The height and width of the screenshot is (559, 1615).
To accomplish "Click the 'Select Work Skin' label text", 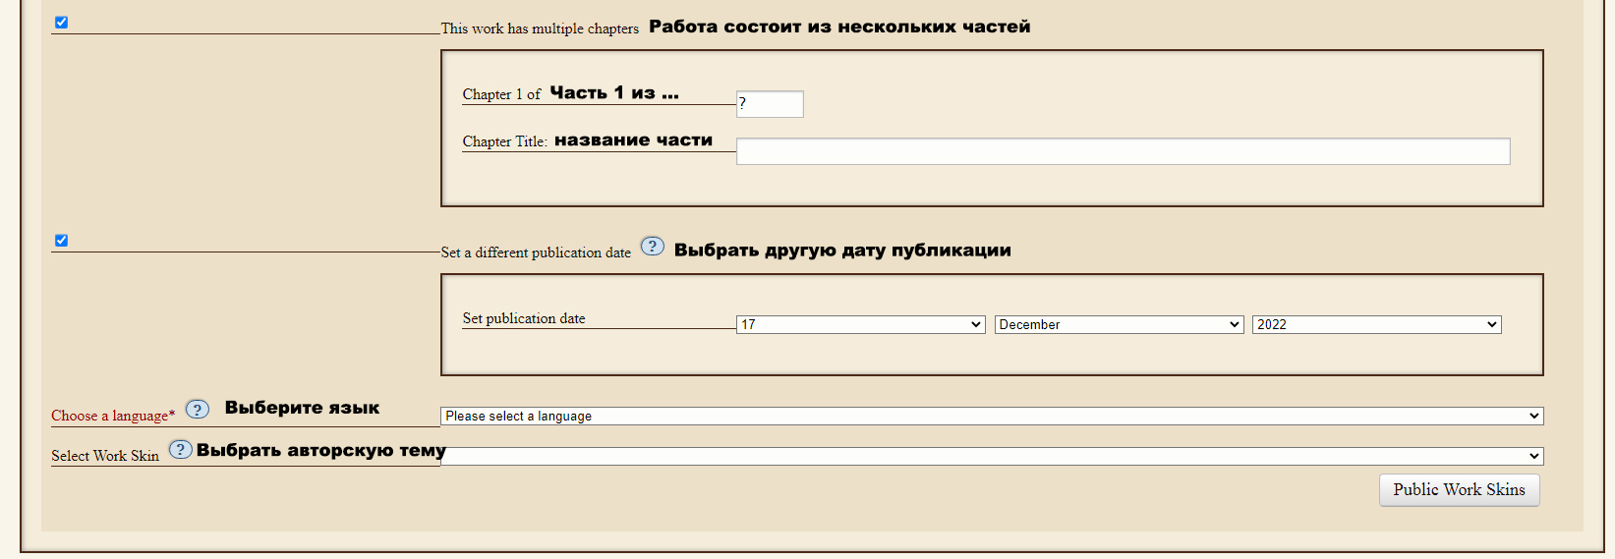I will pos(105,456).
